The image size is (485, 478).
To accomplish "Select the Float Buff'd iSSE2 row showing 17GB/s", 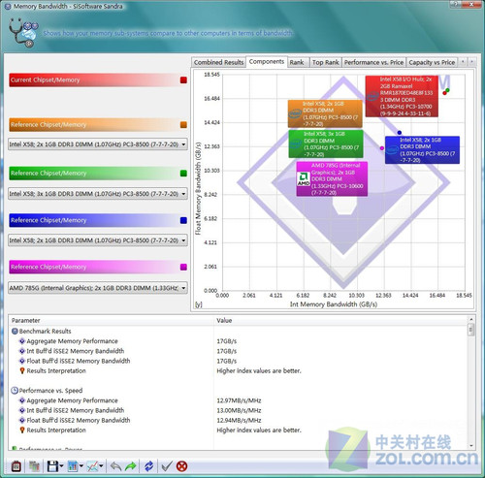I will (x=238, y=361).
